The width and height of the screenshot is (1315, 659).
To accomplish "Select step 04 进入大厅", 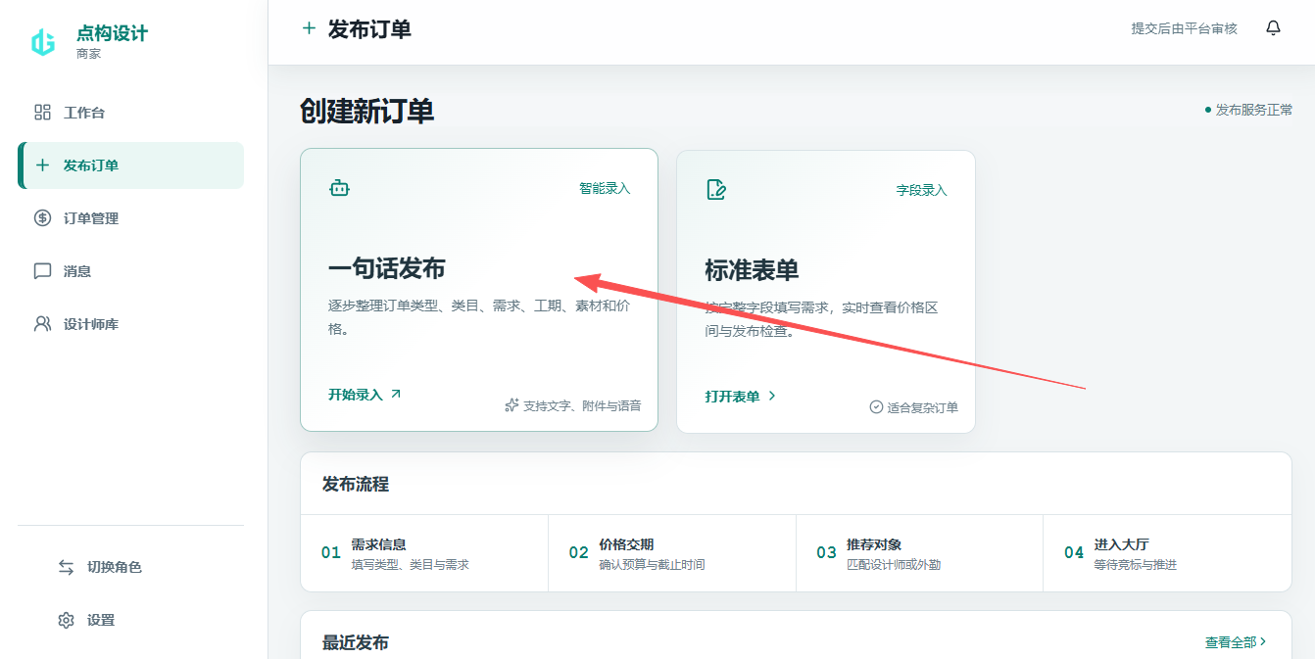I will (x=1167, y=553).
